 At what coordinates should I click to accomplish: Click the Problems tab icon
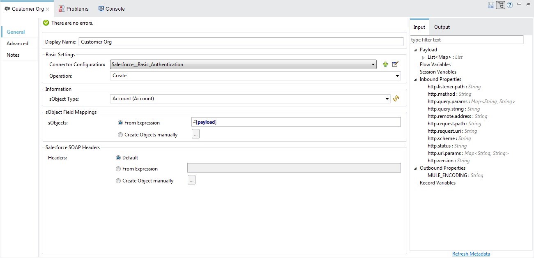click(x=61, y=9)
